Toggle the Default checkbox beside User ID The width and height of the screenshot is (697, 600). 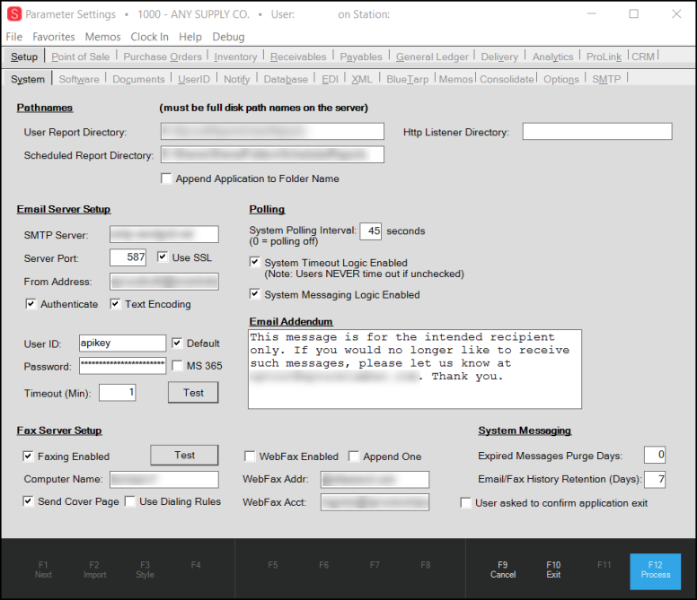177,343
